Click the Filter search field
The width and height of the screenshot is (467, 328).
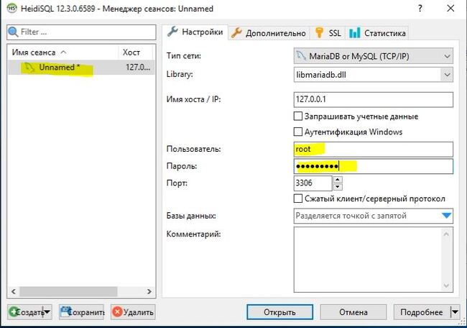(81, 32)
